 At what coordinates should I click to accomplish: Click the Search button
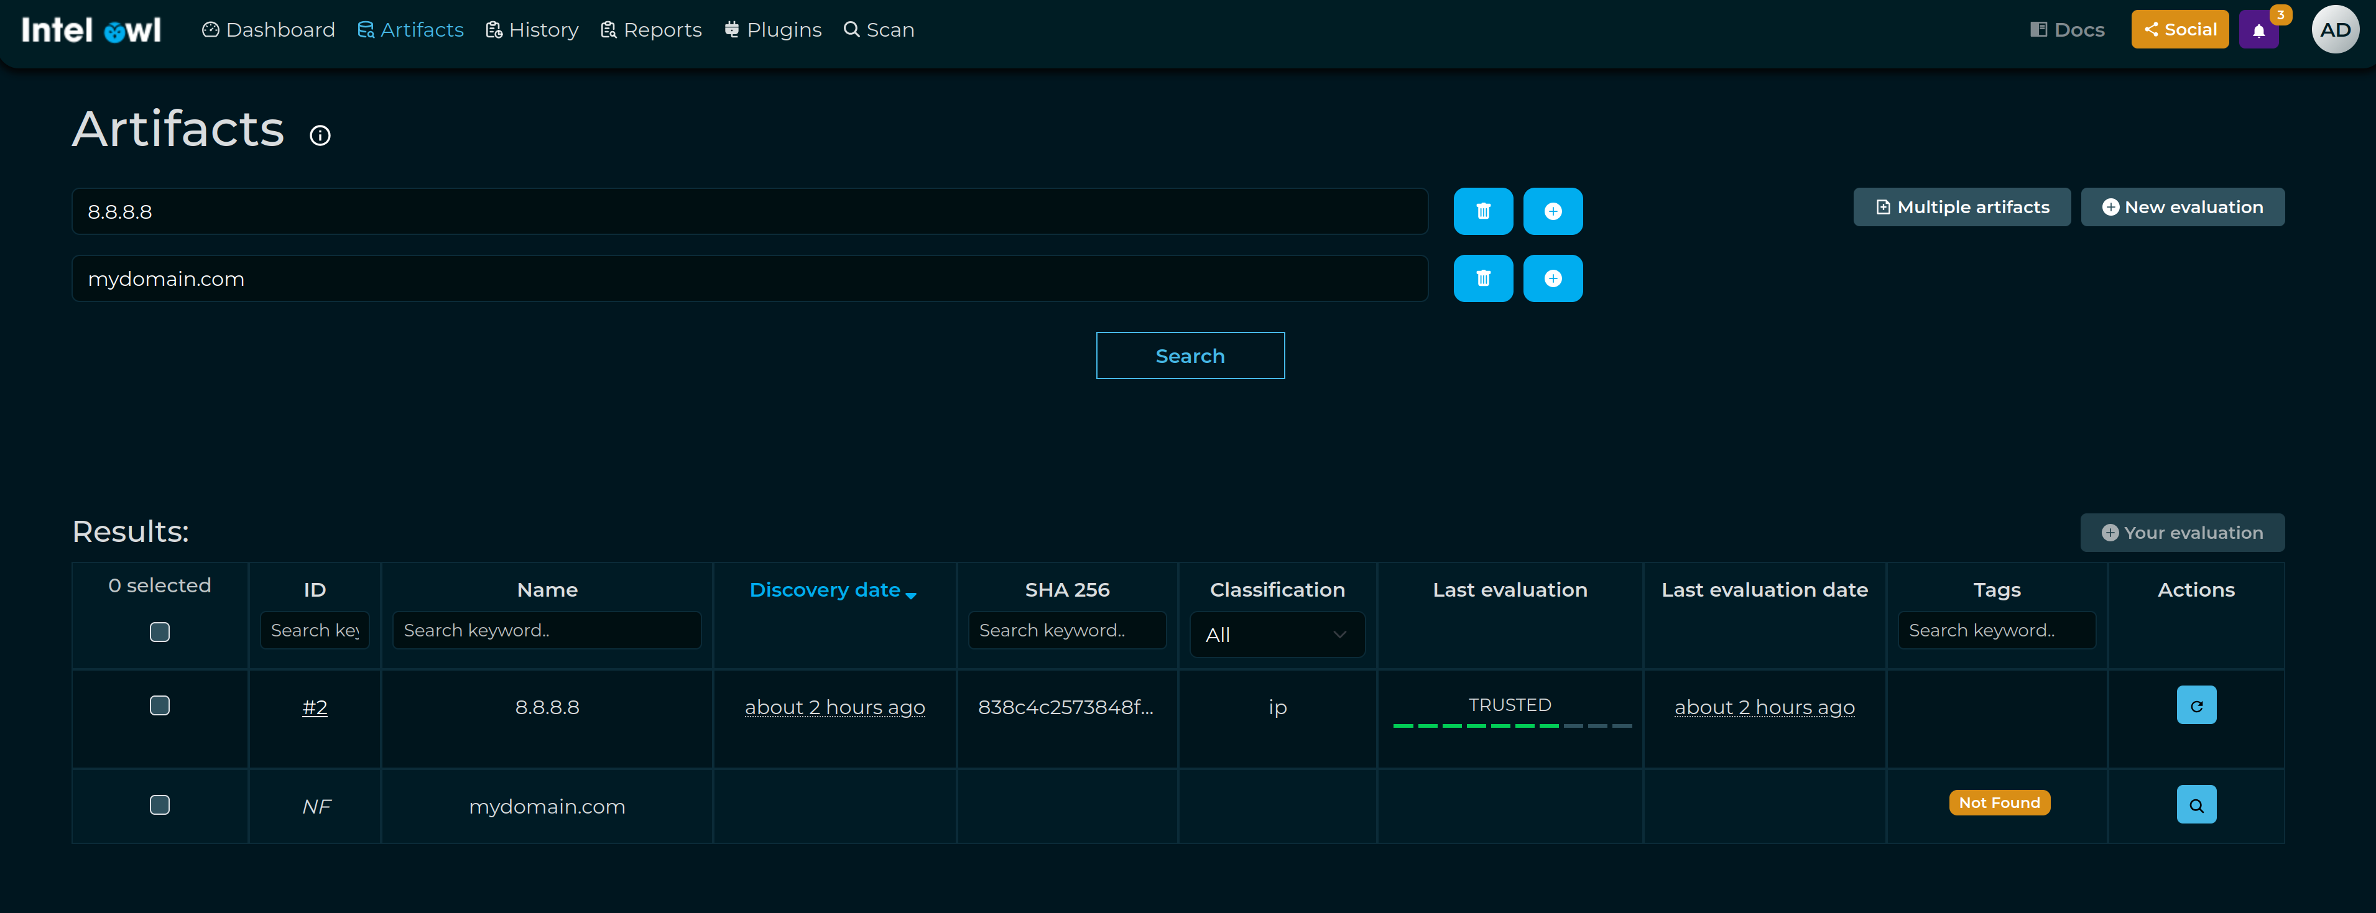1190,356
